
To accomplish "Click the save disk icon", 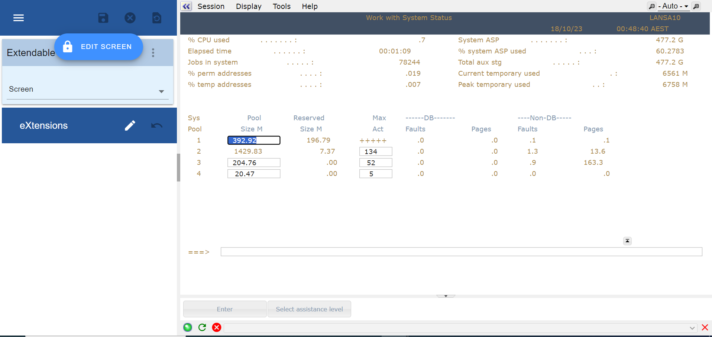I will tap(103, 18).
